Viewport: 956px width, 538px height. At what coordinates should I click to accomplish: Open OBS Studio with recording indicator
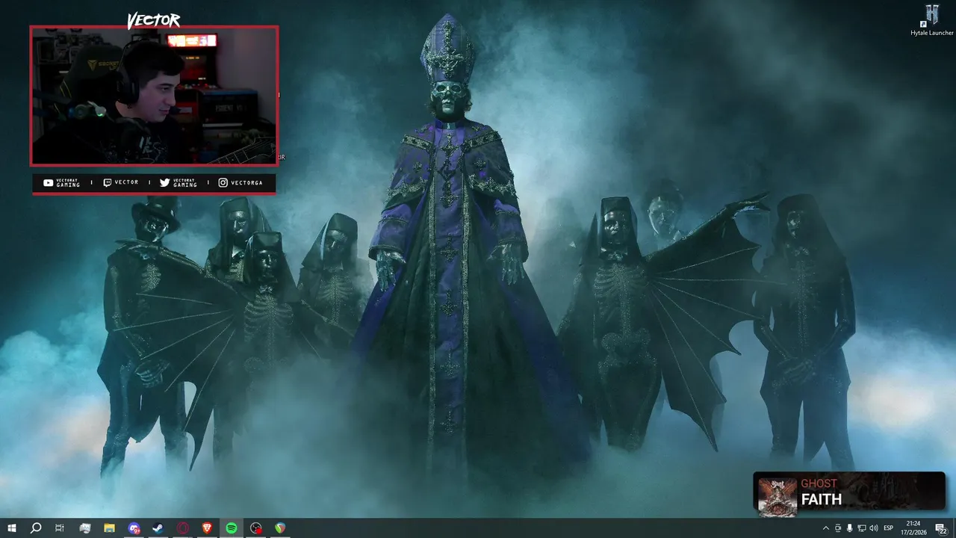pos(256,528)
